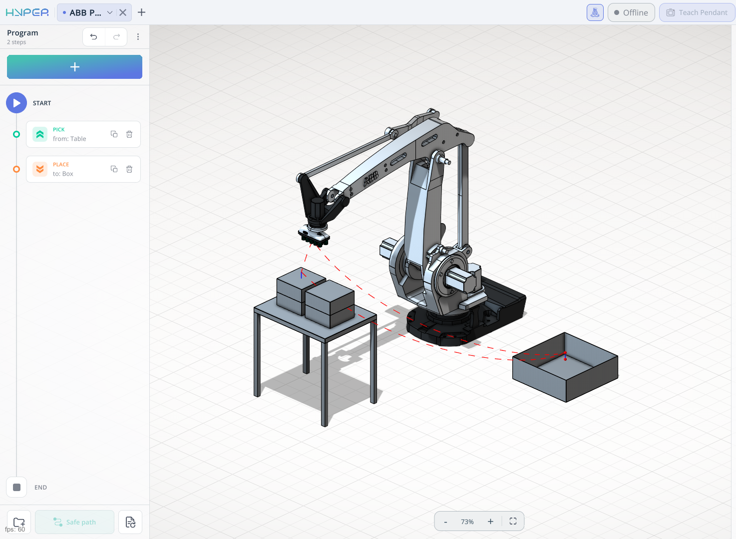Close the ABB project tab

click(x=123, y=12)
